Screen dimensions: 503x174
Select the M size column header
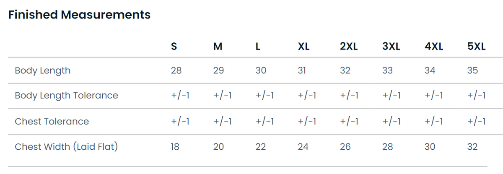[218, 47]
